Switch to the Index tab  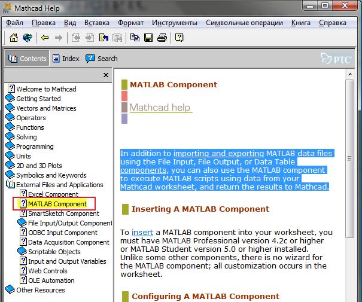pos(66,59)
